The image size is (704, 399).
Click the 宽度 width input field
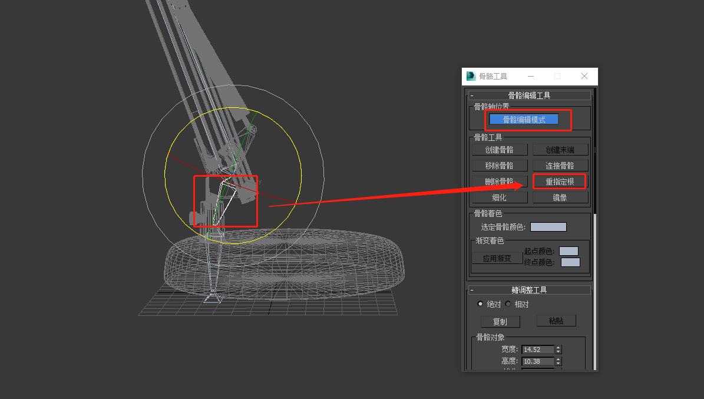(537, 349)
